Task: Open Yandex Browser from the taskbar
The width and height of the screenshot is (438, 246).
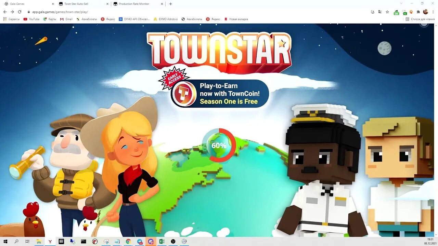Action: [50, 241]
